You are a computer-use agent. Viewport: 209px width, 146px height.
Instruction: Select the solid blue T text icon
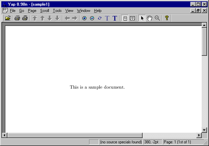115,18
